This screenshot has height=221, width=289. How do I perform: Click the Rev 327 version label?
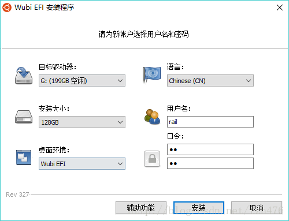[x=17, y=194]
